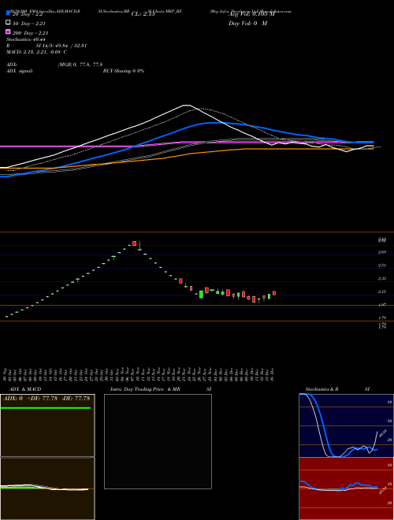Click the '(MGR) 0, 77.8, 77.8' ADX values
The width and height of the screenshot is (394, 520).
(80, 65)
